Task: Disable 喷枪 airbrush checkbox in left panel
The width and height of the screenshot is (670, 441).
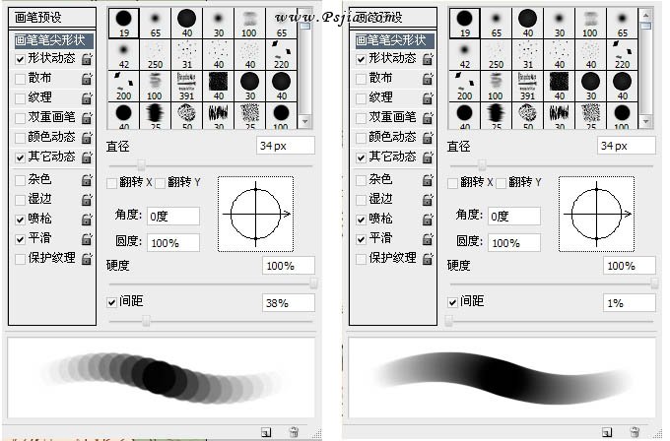Action: click(20, 220)
